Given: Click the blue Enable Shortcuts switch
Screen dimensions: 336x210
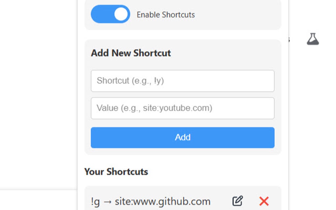Looking at the screenshot, I should [110, 14].
